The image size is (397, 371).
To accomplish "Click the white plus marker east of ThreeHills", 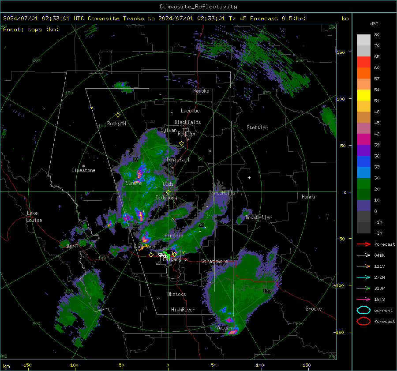I will pos(249,177).
